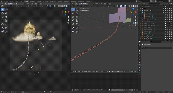Viewport: 173px width, 93px height.
Task: Click the outliner search field
Action: [155, 4]
